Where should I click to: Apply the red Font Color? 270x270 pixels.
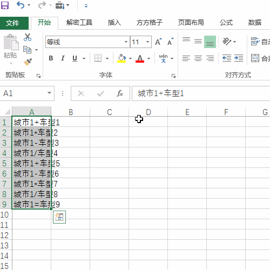coord(140,58)
